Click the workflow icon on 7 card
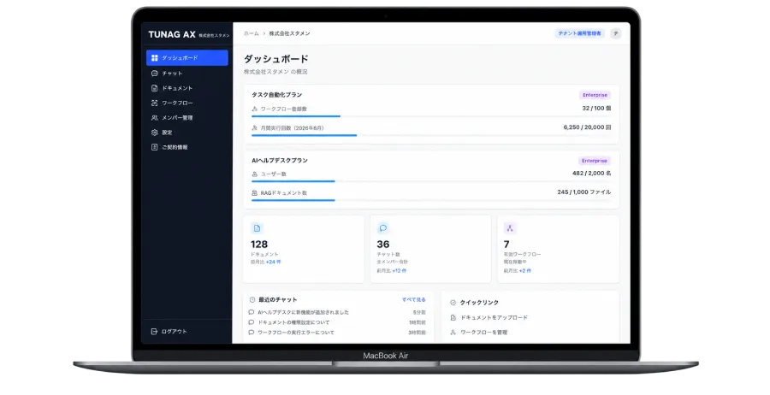 (510, 228)
